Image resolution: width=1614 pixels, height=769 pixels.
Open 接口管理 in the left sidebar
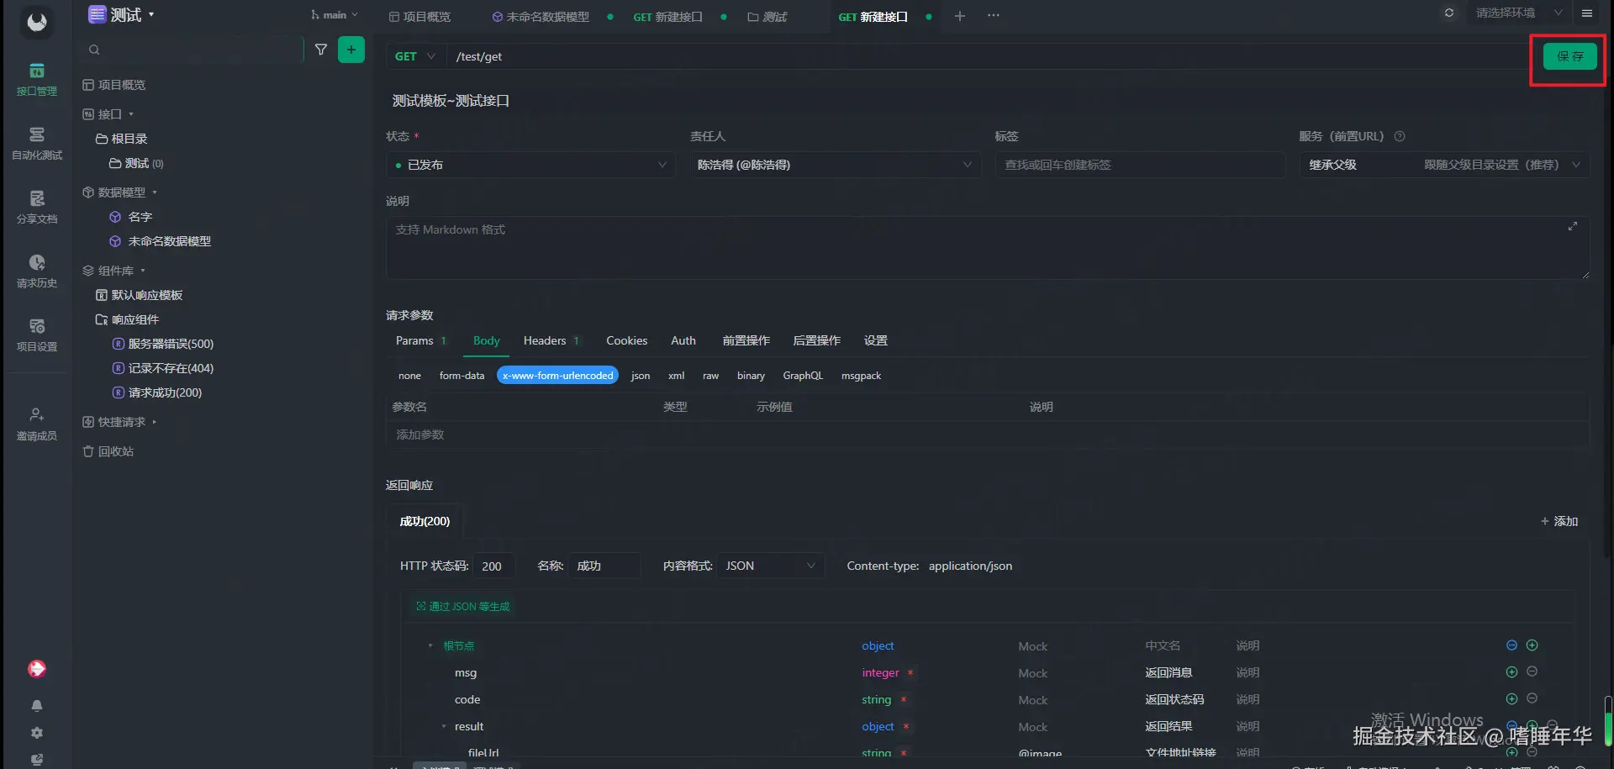[37, 80]
